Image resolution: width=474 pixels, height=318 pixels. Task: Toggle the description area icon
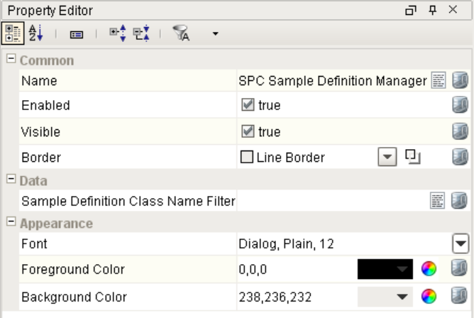click(76, 33)
